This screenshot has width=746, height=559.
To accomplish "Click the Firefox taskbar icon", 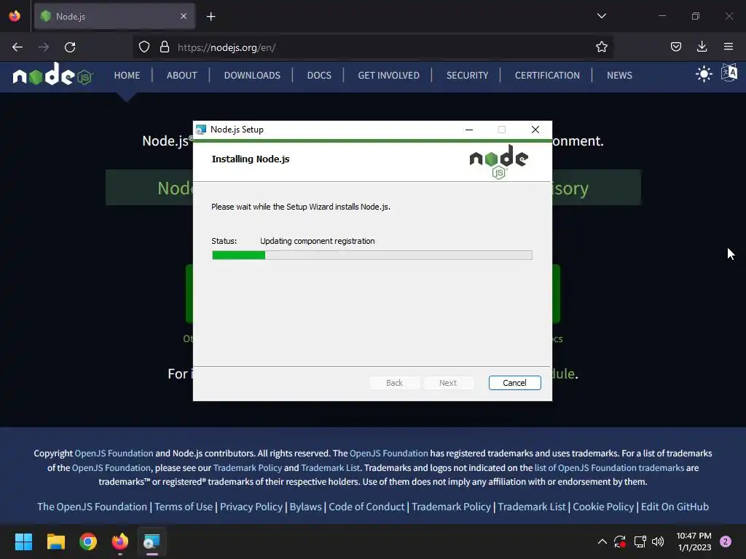I will 120,542.
